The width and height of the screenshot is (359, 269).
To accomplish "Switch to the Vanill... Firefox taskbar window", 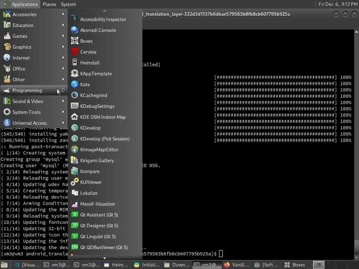I will click(237, 265).
